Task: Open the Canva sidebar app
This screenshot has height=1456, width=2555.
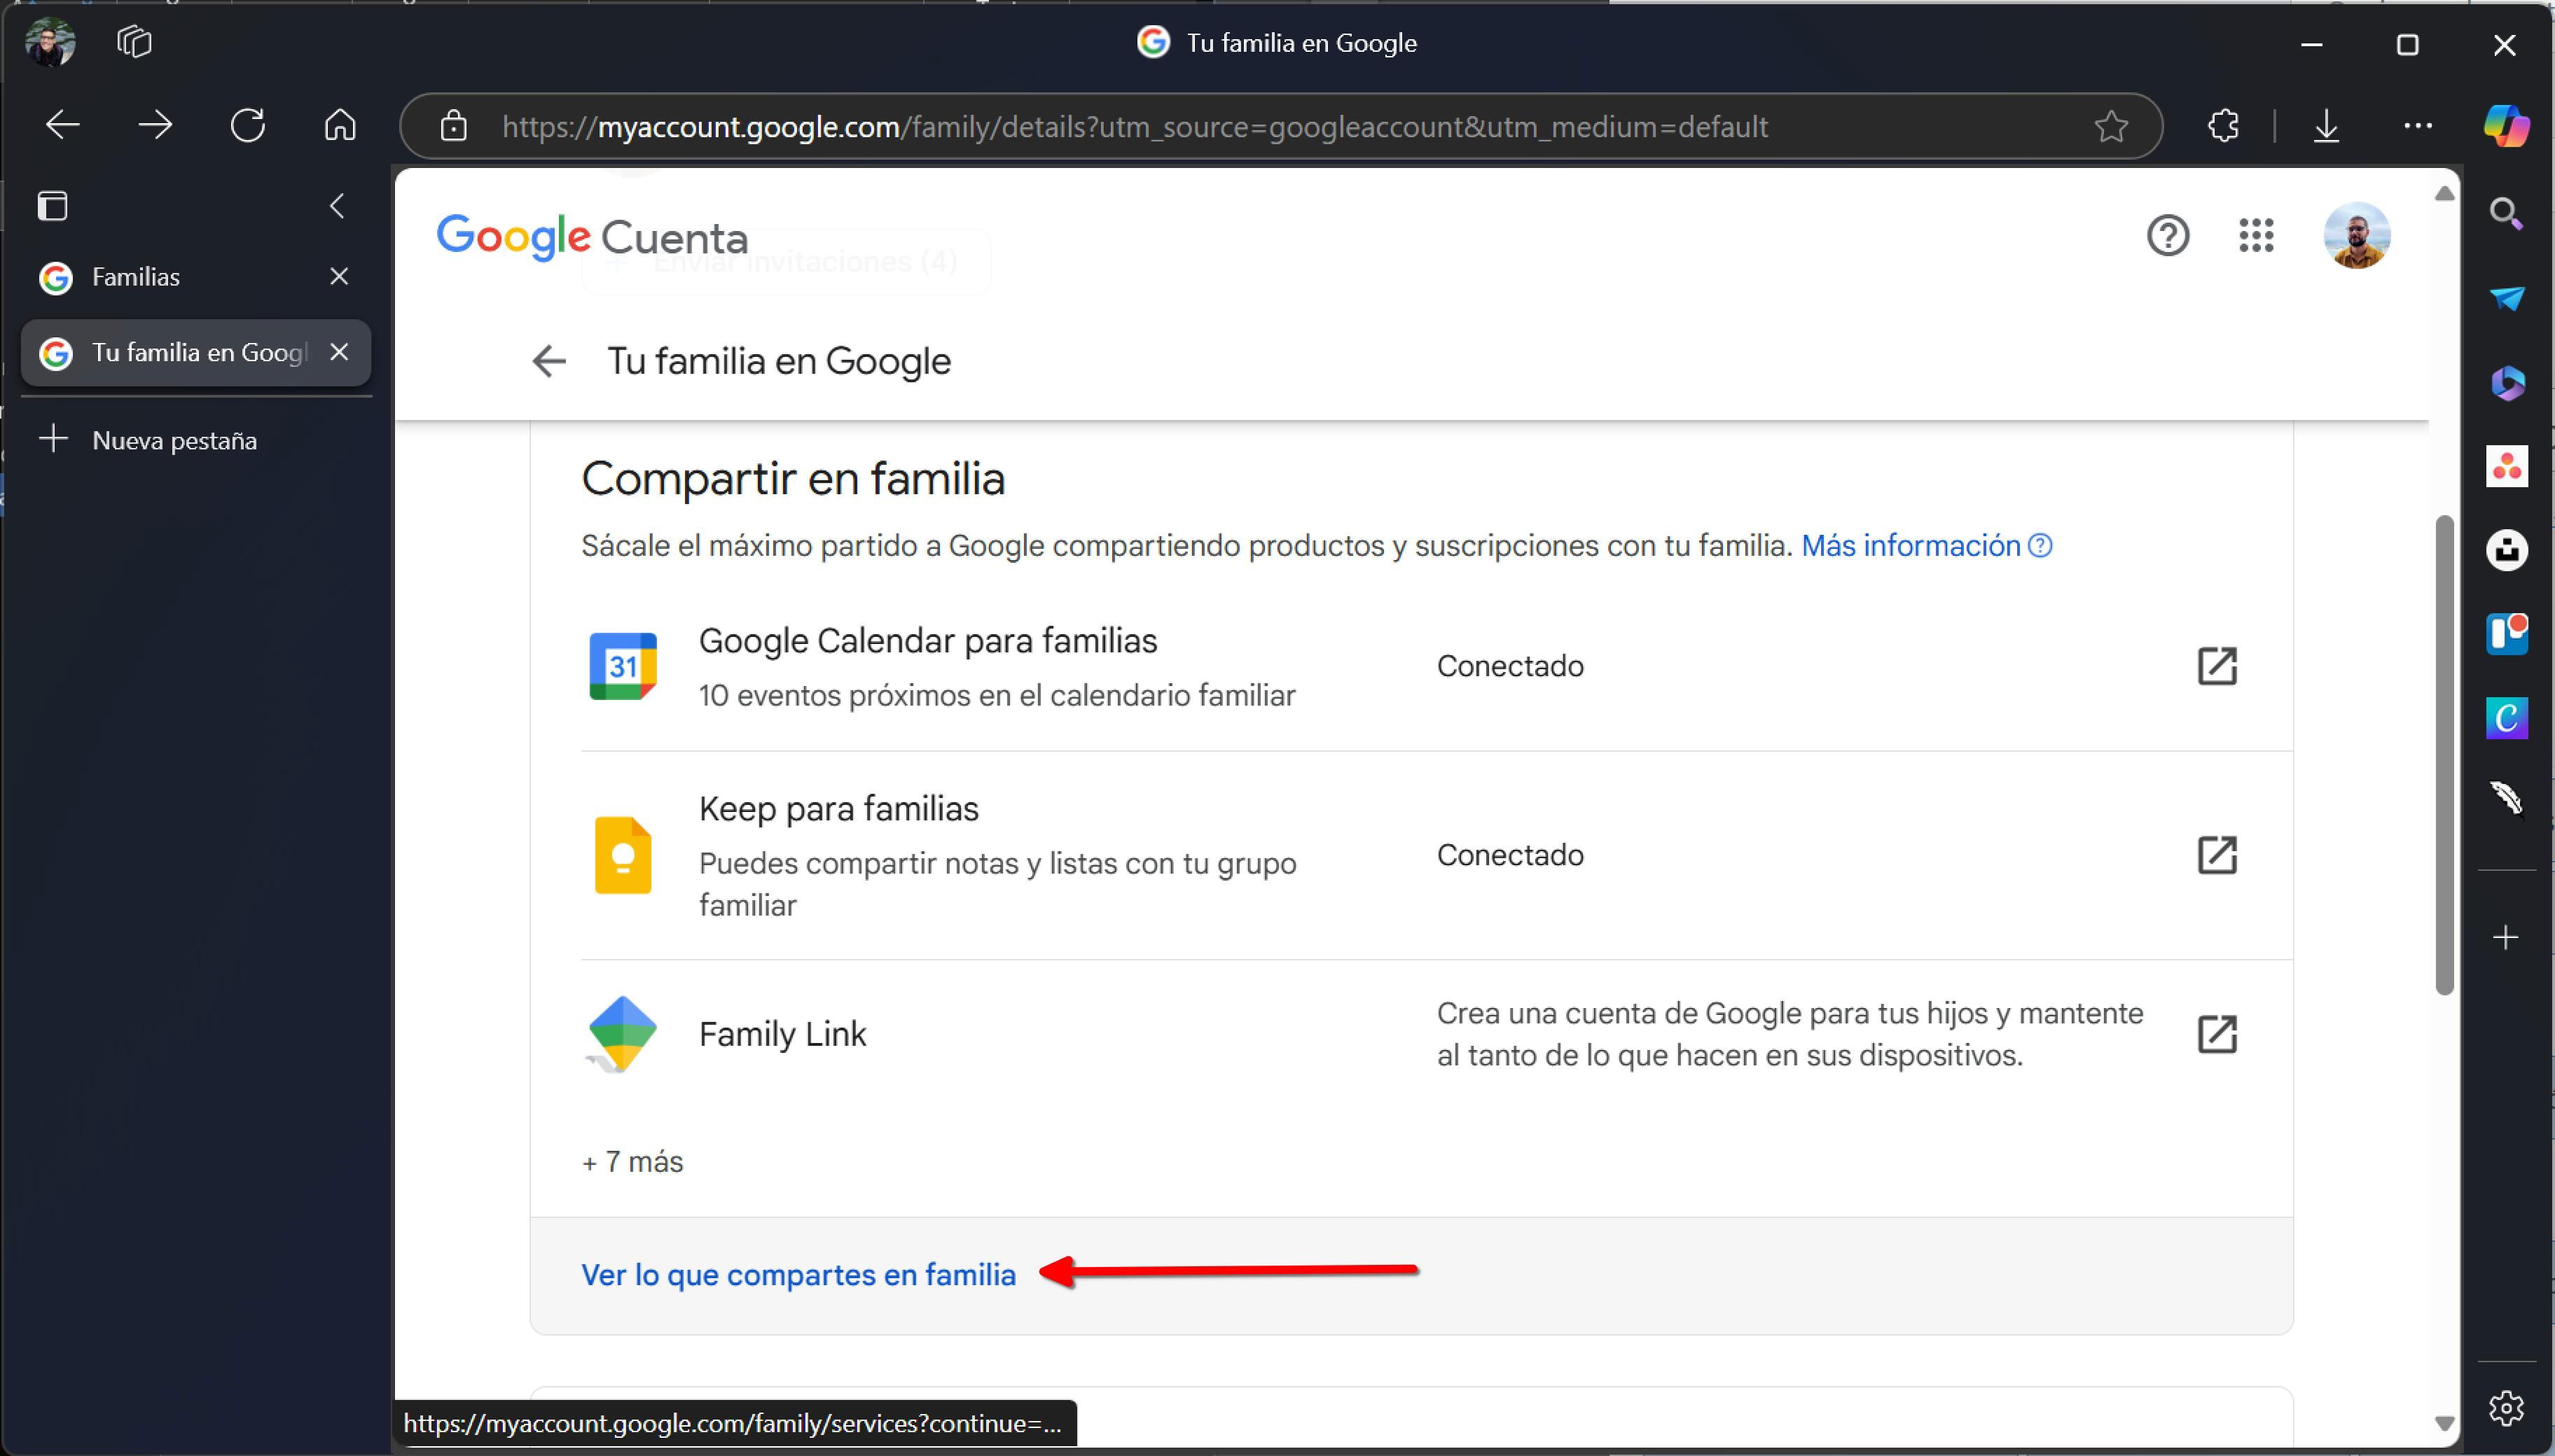Action: pyautogui.click(x=2506, y=718)
